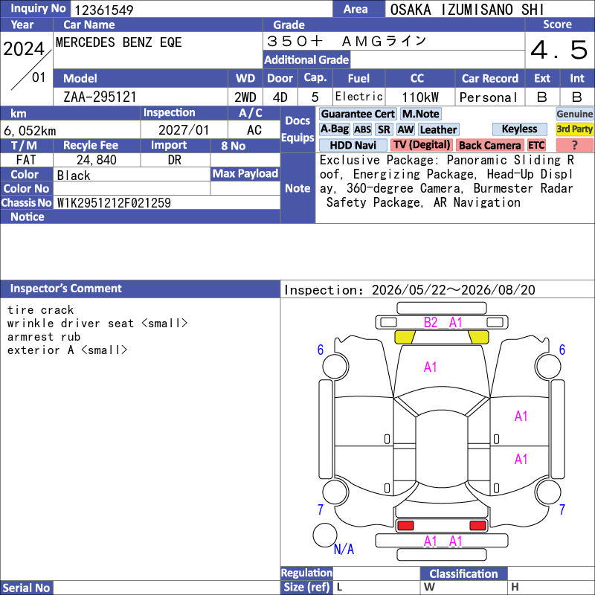Select the ABS equipment tag
This screenshot has height=595, width=595.
[362, 129]
